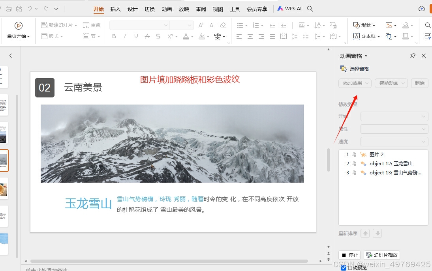Viewport: 432px width, 271px height.
Task: Toggle underline formatting
Action: click(x=136, y=36)
